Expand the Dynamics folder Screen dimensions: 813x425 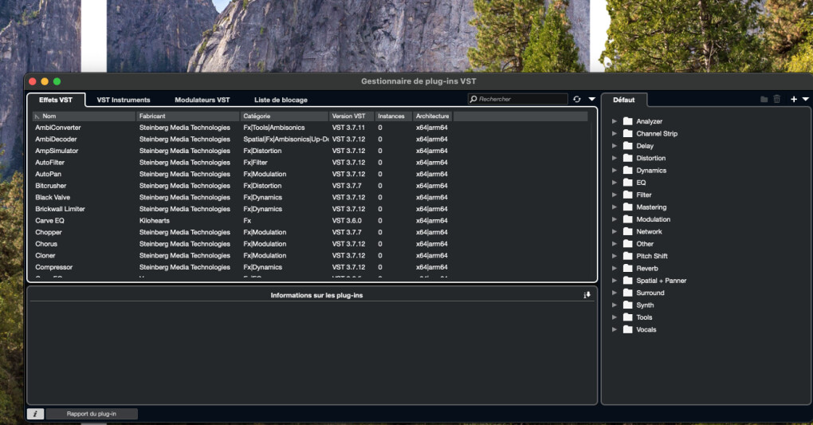[615, 170]
